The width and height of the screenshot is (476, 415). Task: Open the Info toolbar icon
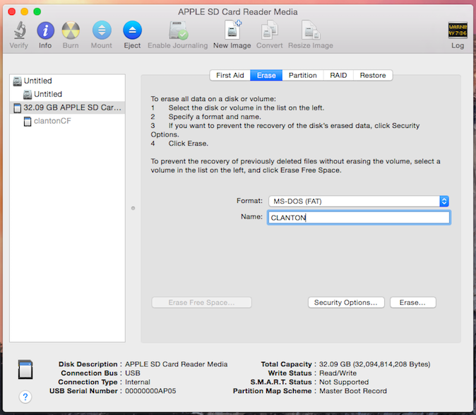coord(45,30)
